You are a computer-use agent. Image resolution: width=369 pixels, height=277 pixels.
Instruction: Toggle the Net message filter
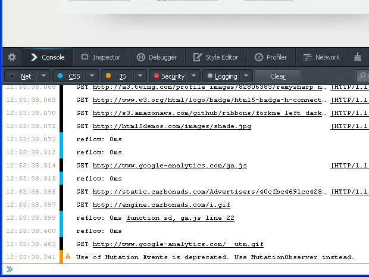click(x=21, y=76)
